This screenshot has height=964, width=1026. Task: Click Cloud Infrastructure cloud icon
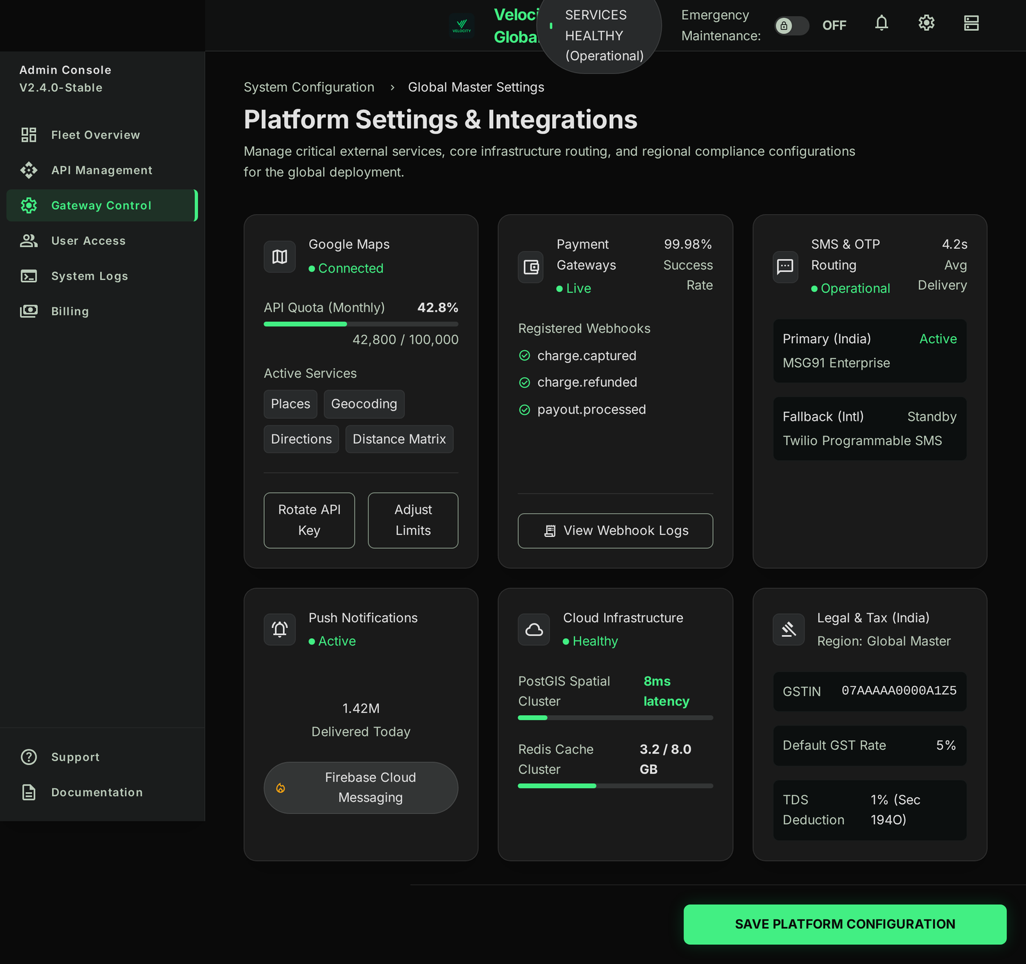534,630
